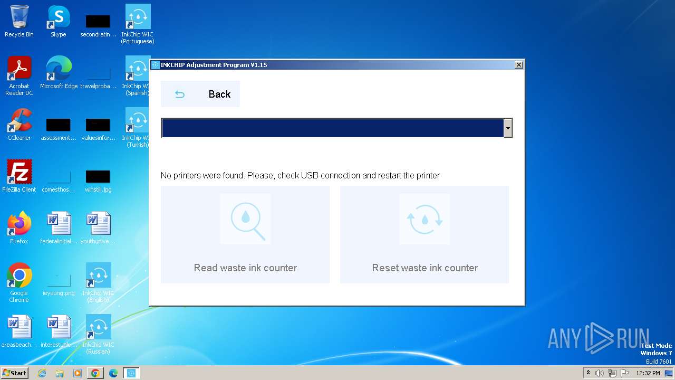Click the magnifier ink drop icon
The height and width of the screenshot is (380, 675).
click(245, 218)
